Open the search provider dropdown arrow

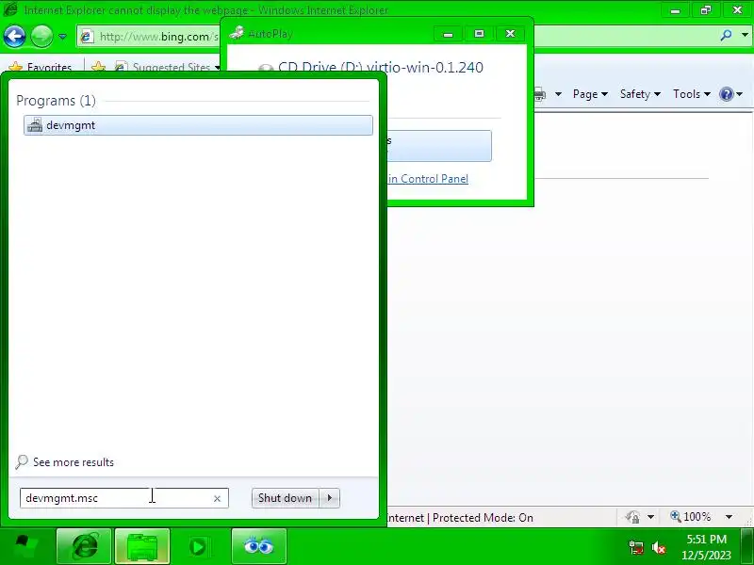coord(745,35)
